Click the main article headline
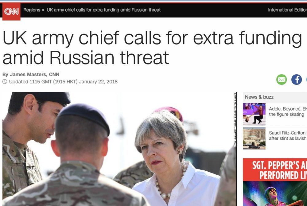Screen dimensions: 307x206 click(152, 47)
